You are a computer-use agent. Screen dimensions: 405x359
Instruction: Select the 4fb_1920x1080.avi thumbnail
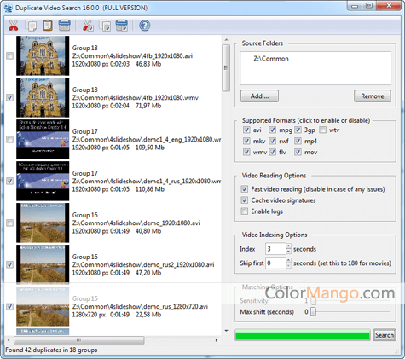tap(43, 55)
